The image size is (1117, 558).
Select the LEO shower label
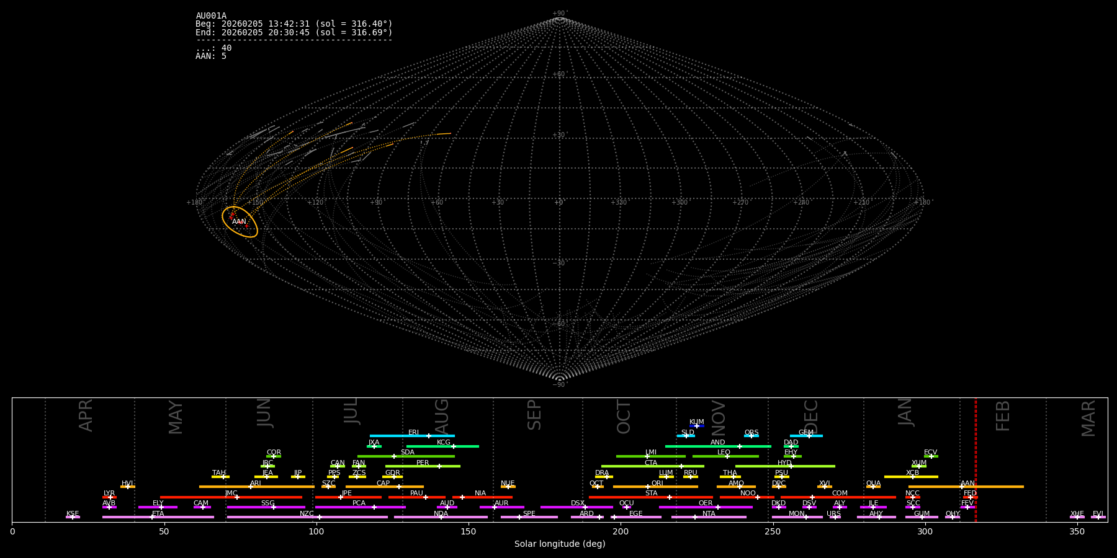click(x=724, y=453)
